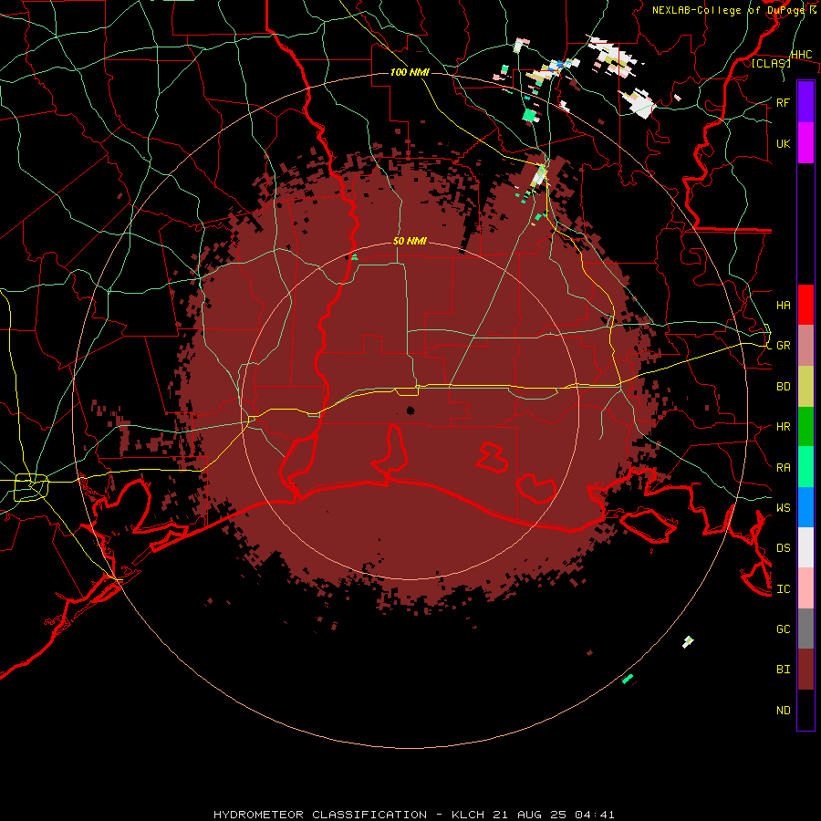Click the HA red legend swatch
Image resolution: width=821 pixels, height=821 pixels.
[805, 305]
